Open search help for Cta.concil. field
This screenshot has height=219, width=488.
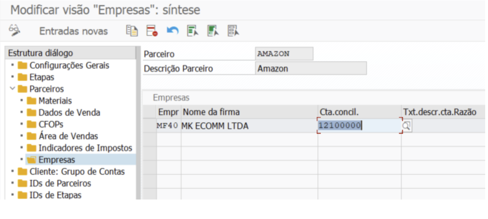tap(407, 126)
